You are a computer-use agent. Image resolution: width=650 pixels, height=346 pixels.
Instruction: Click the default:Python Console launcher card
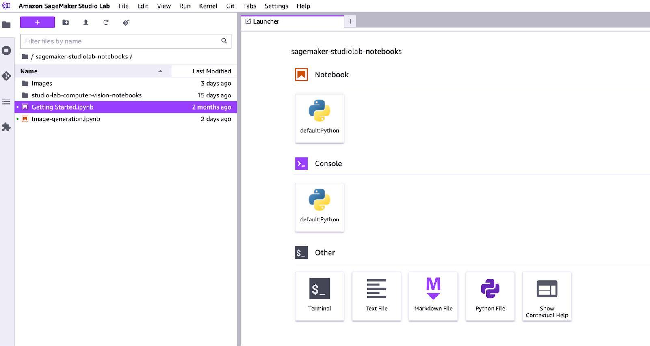click(x=320, y=207)
